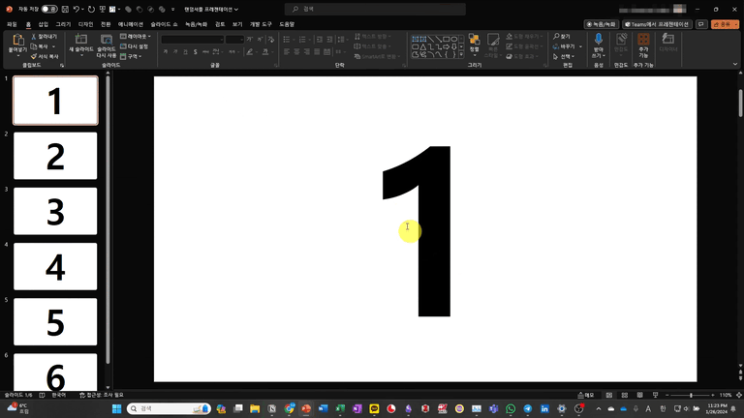Viewport: 744px width, 418px height.
Task: Click the 붙여넣기 (Paste) icon
Action: tap(18, 40)
